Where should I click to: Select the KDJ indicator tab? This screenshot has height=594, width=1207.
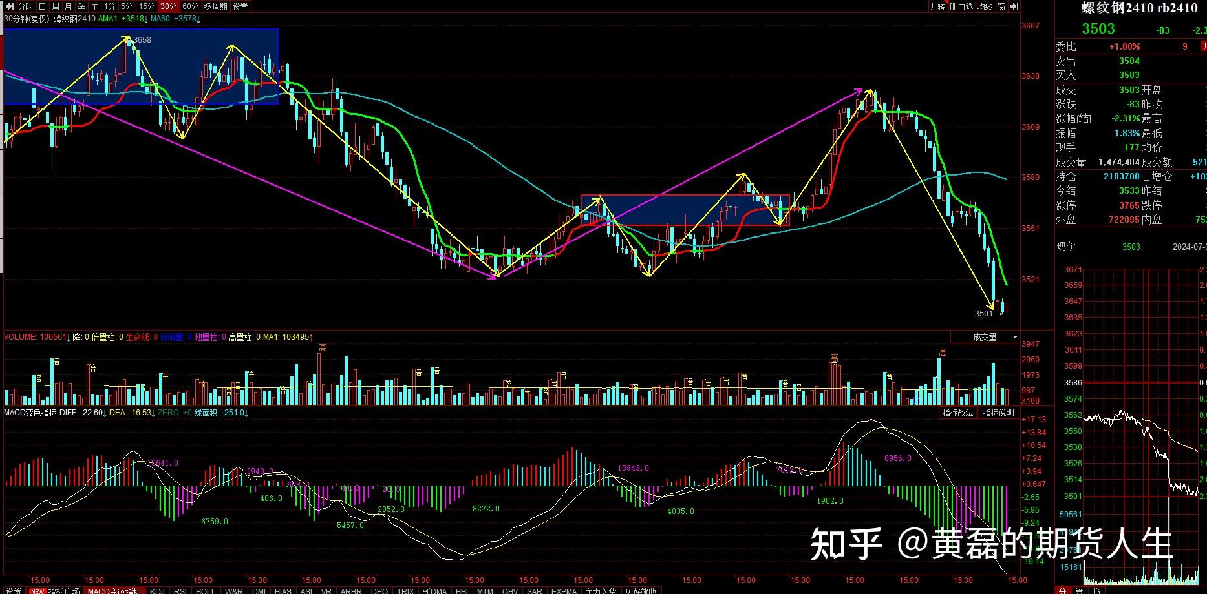point(157,590)
